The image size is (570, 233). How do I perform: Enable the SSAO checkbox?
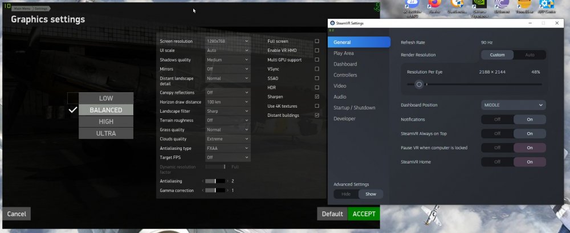(317, 78)
